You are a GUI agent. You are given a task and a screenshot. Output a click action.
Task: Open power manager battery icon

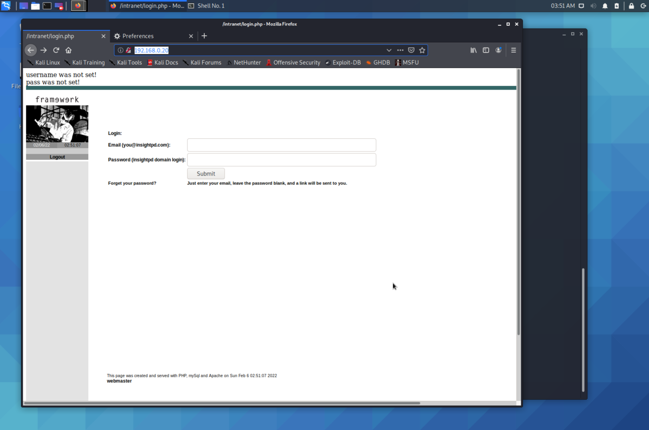pos(617,6)
